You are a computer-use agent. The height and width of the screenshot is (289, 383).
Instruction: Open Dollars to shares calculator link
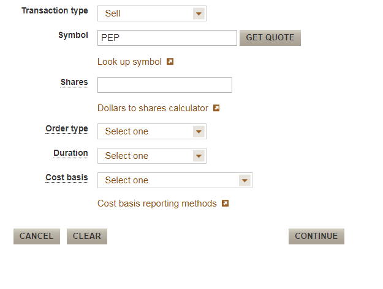click(x=153, y=108)
